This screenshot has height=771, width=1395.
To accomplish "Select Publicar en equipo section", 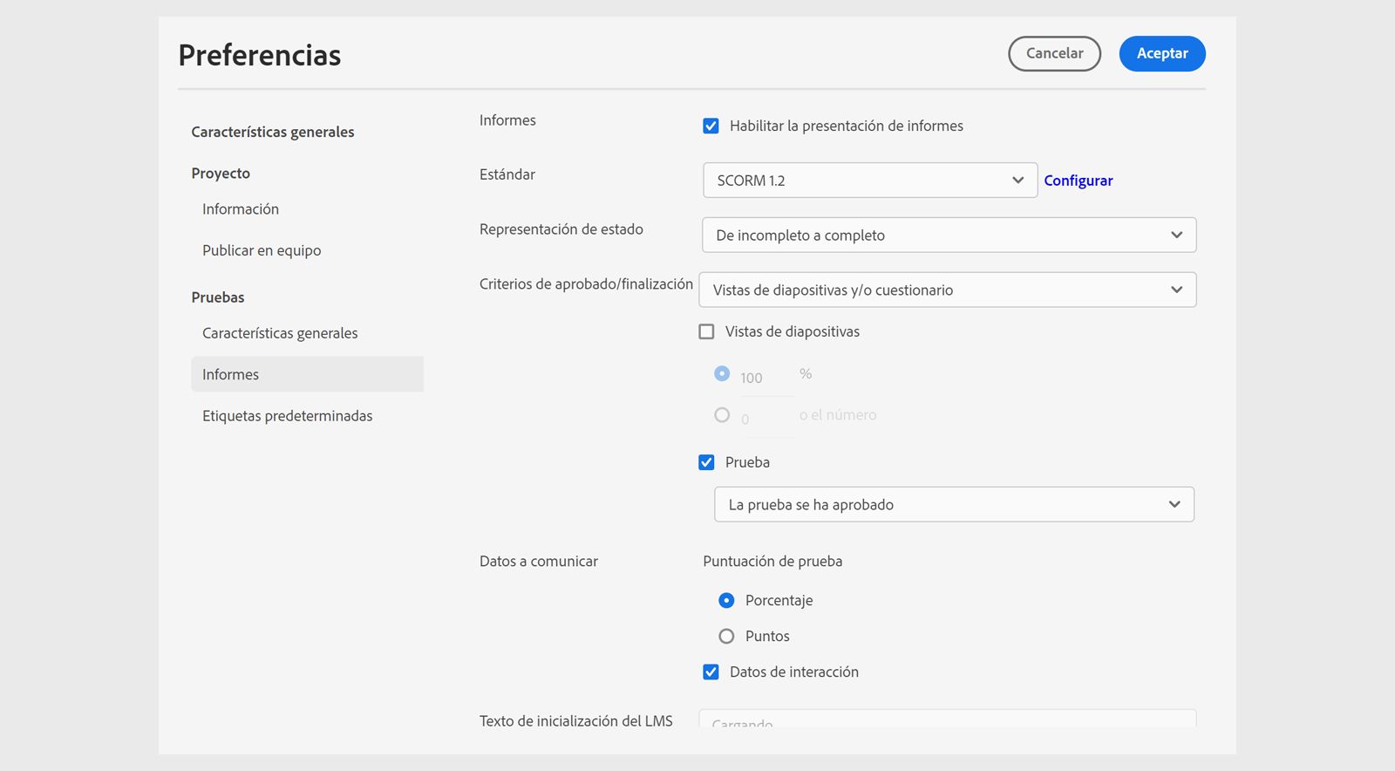I will 262,251.
